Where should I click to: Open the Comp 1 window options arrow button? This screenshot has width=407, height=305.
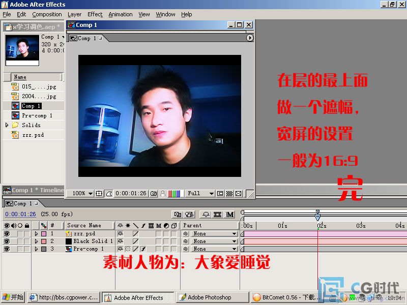(249, 38)
